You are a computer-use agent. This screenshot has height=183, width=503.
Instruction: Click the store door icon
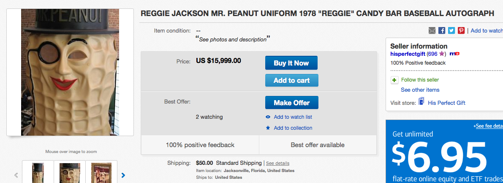click(421, 102)
